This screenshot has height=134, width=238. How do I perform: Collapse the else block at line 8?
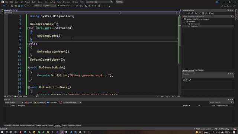point(29,44)
